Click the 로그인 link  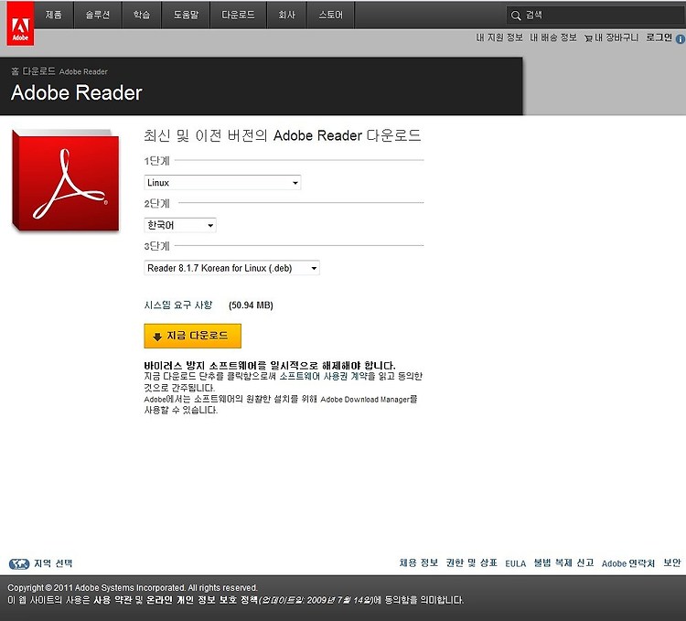[x=659, y=37]
